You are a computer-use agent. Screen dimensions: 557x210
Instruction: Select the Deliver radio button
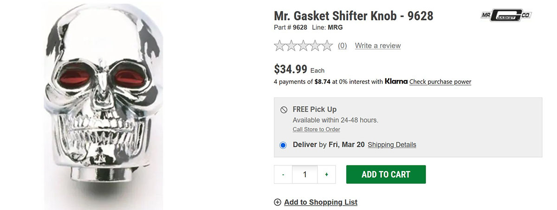[x=283, y=145]
